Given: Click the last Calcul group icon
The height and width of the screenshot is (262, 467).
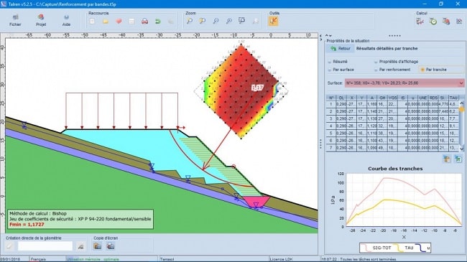Looking at the screenshot, I should [x=459, y=21].
